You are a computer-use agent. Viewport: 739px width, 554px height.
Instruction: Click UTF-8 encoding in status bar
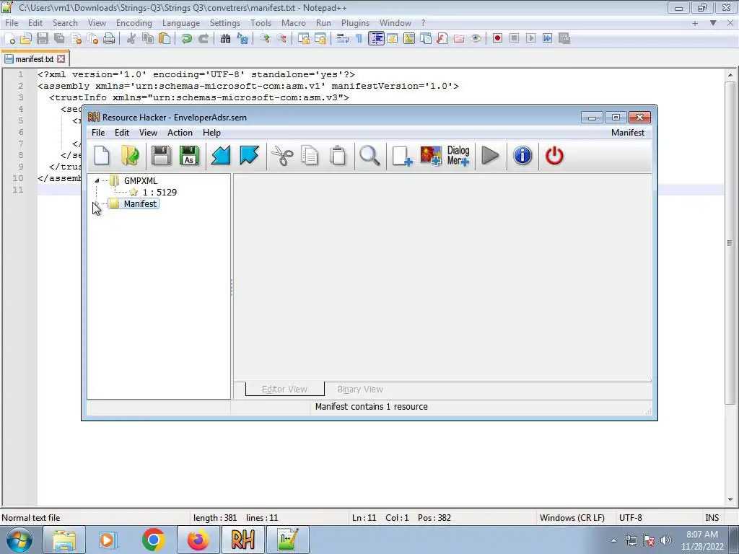click(630, 518)
